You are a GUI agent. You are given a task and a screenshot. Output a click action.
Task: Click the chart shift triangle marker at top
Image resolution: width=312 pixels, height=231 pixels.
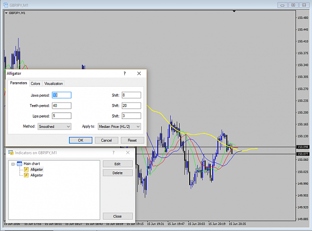234,11
